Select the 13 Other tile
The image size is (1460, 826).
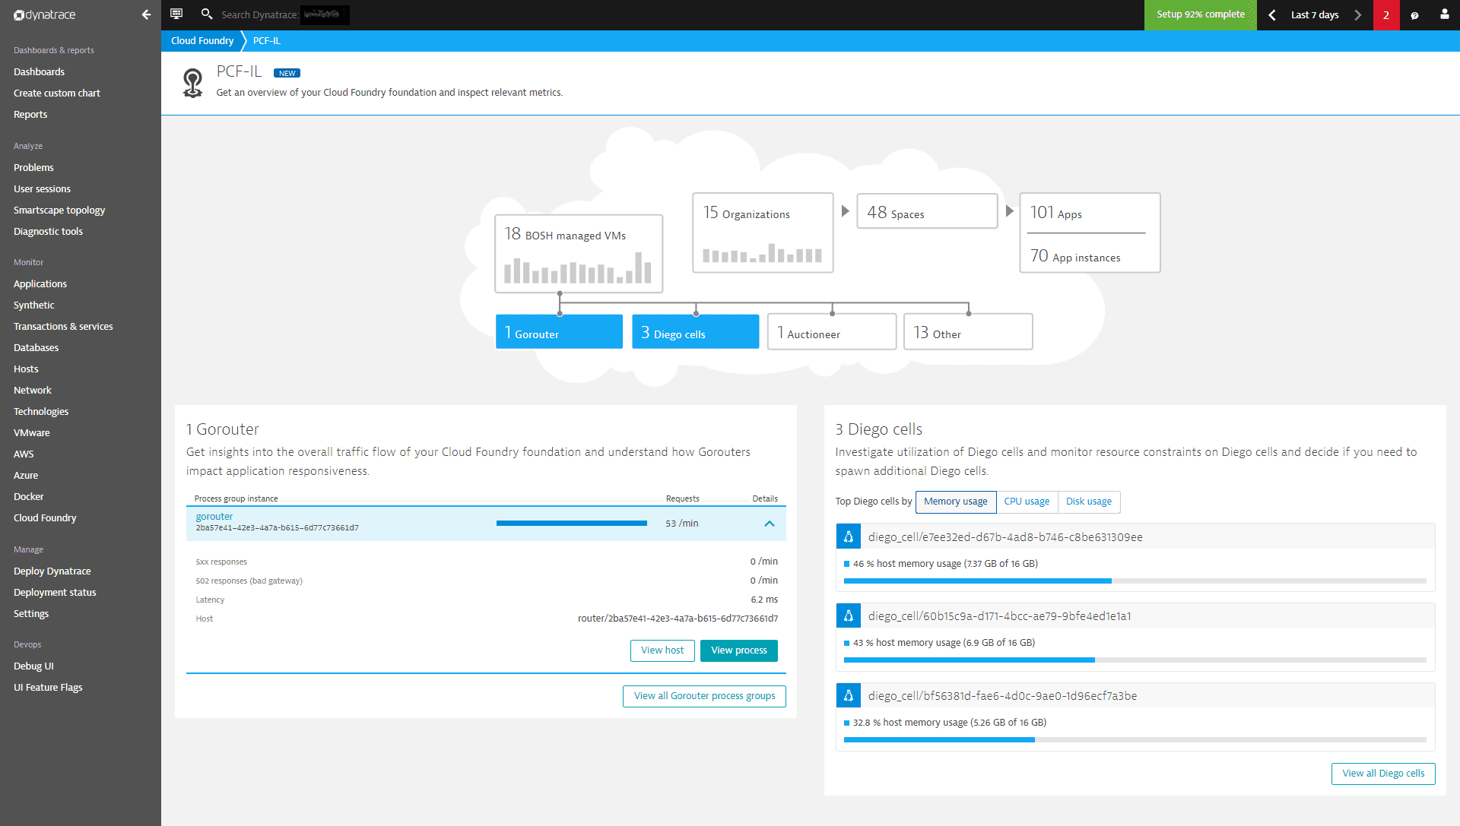tap(968, 332)
